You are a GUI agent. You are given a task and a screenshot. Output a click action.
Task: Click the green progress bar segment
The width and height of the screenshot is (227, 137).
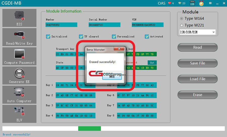click(x=90, y=128)
